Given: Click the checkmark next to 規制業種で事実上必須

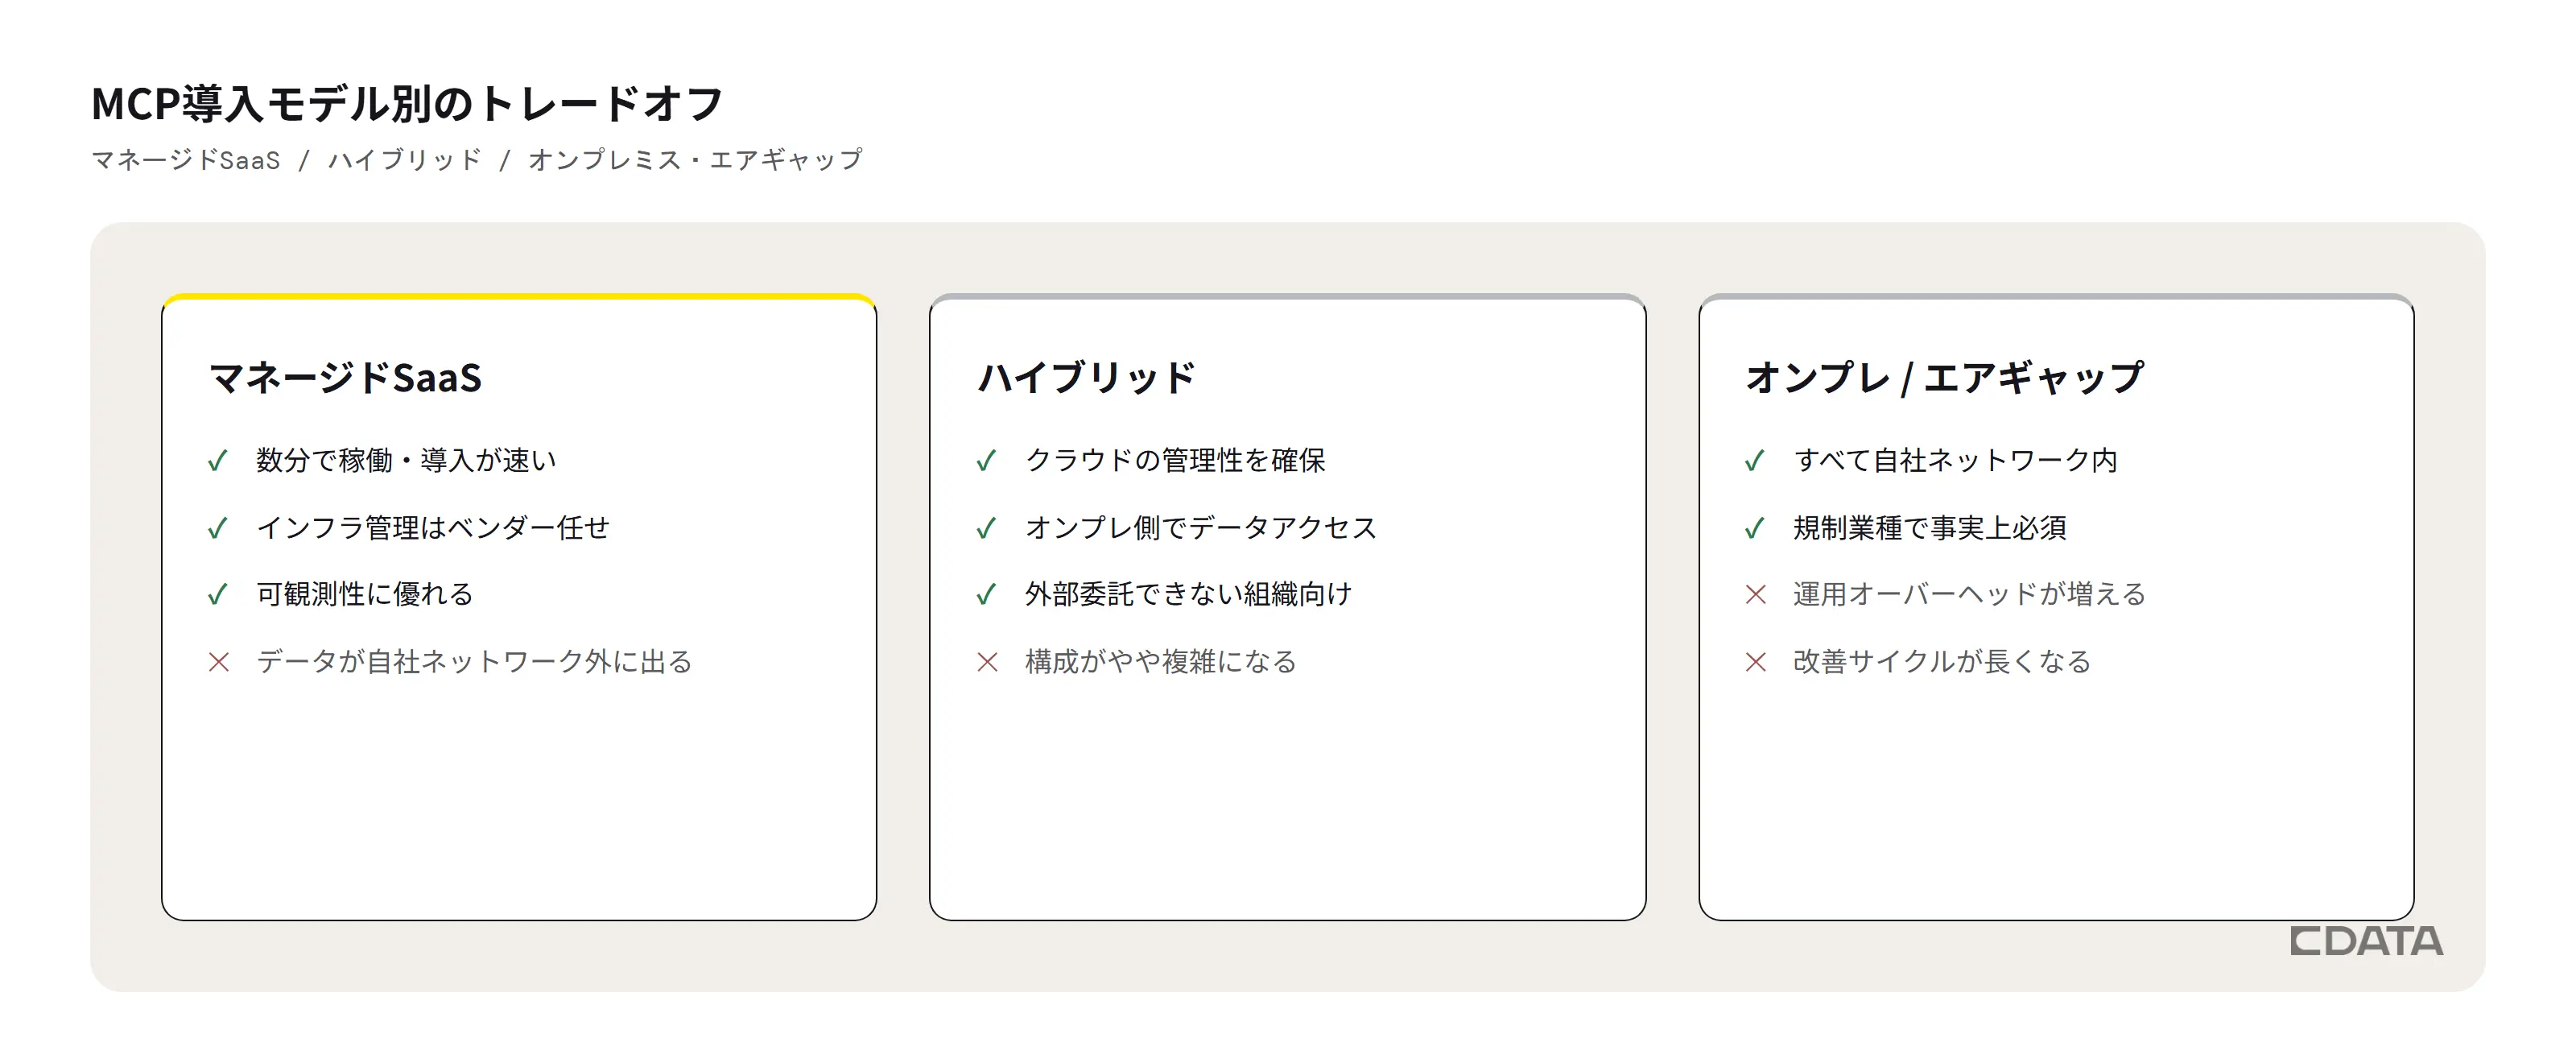Looking at the screenshot, I should [1754, 528].
